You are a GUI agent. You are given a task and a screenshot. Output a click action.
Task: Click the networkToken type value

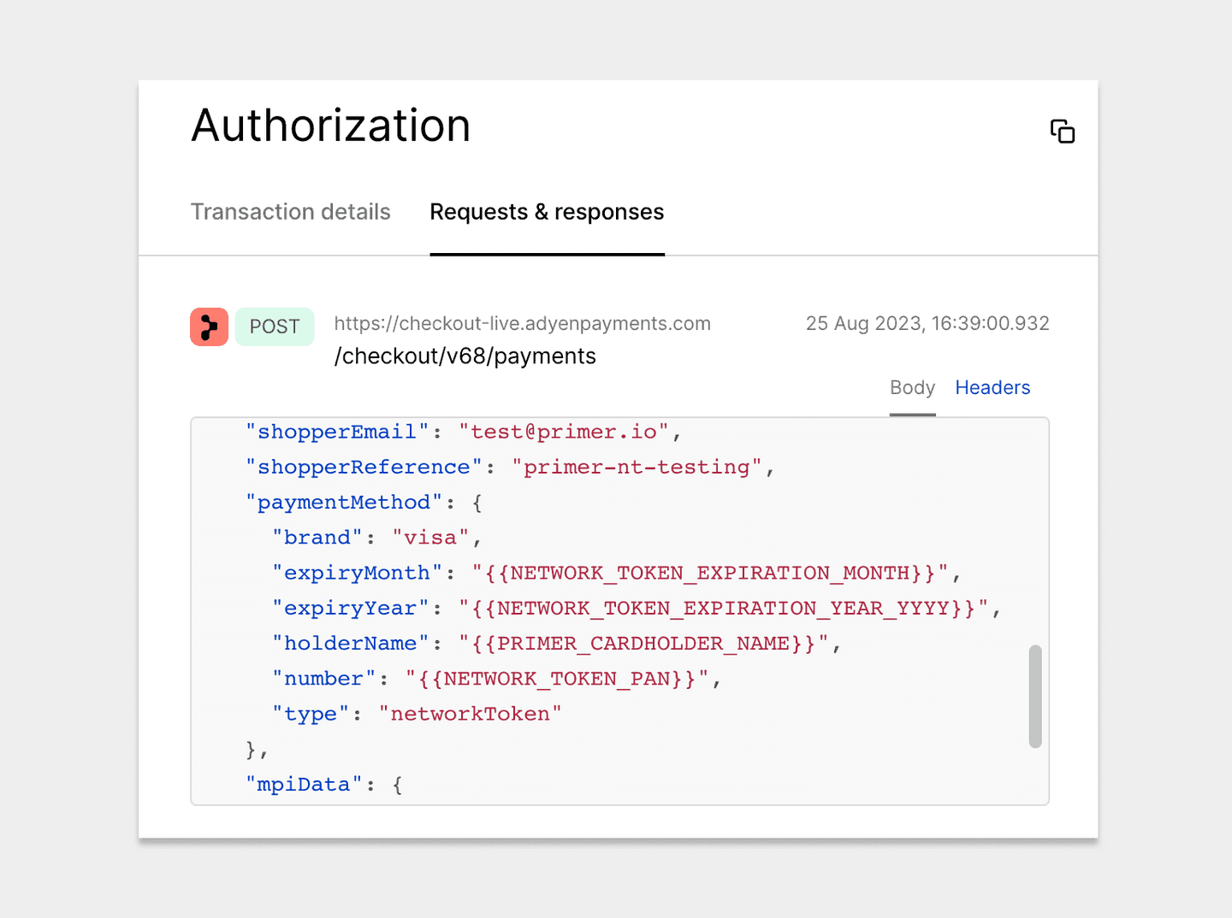pos(470,714)
